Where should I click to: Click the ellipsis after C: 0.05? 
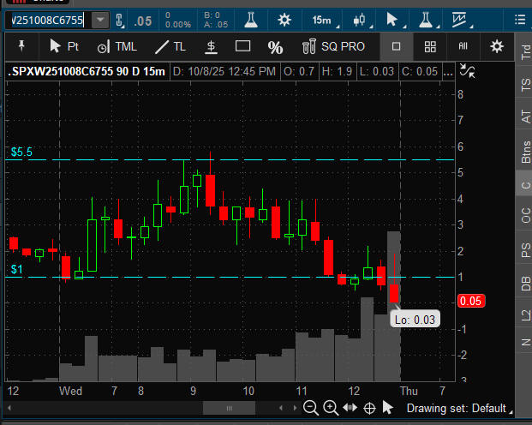[x=449, y=72]
